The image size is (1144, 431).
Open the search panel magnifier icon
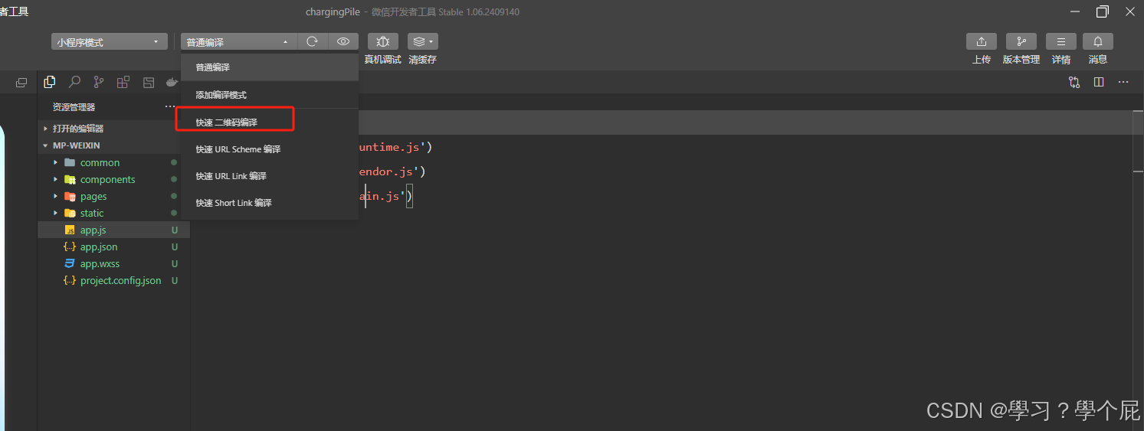click(x=74, y=82)
